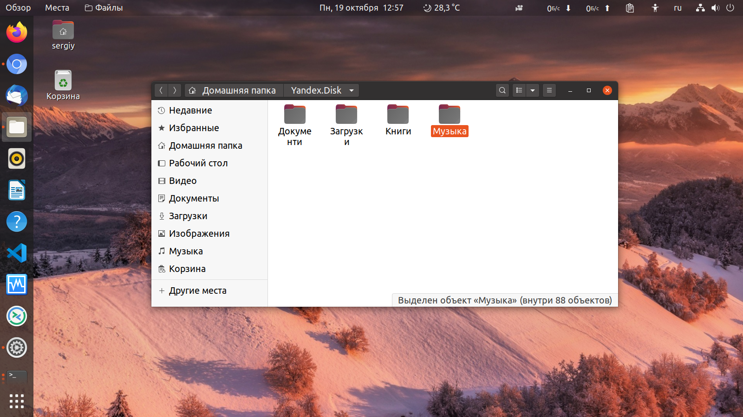Launch Visual Studio Code from dock
743x417 pixels.
17,253
